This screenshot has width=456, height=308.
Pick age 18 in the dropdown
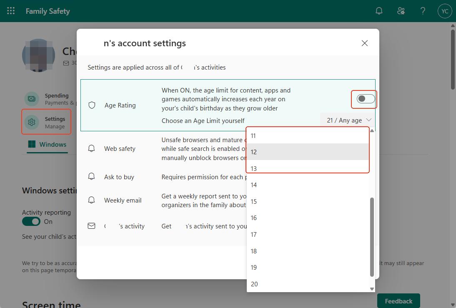308,251
